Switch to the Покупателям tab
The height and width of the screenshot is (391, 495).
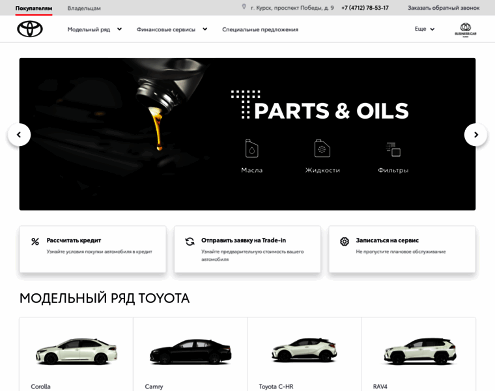(34, 8)
